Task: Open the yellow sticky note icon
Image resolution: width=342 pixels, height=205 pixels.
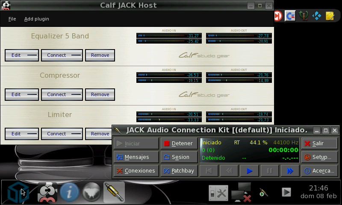Action: tap(330, 16)
